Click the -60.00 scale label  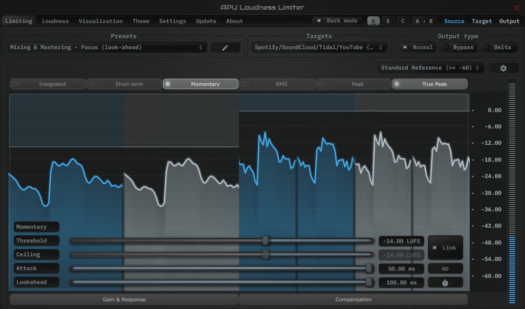click(491, 276)
